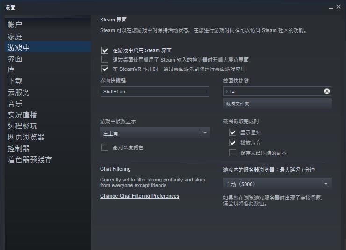Open 远程畅玩 settings category
Image resolution: width=346 pixels, height=250 pixels.
click(48, 126)
